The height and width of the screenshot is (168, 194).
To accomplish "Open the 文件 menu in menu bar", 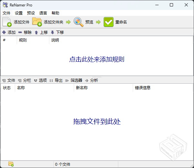I will pyautogui.click(x=6, y=13).
